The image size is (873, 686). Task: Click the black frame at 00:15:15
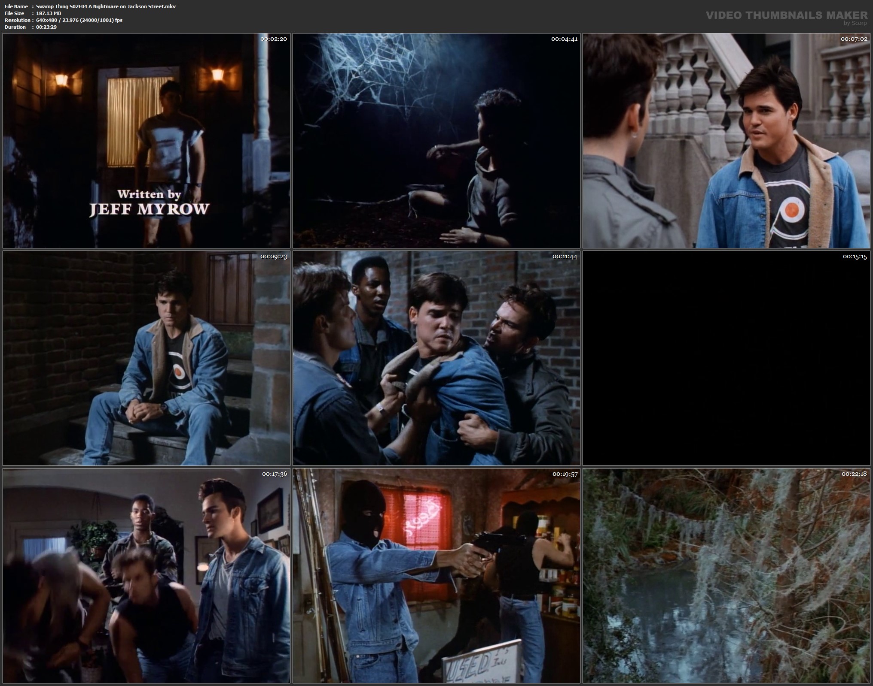(x=726, y=358)
